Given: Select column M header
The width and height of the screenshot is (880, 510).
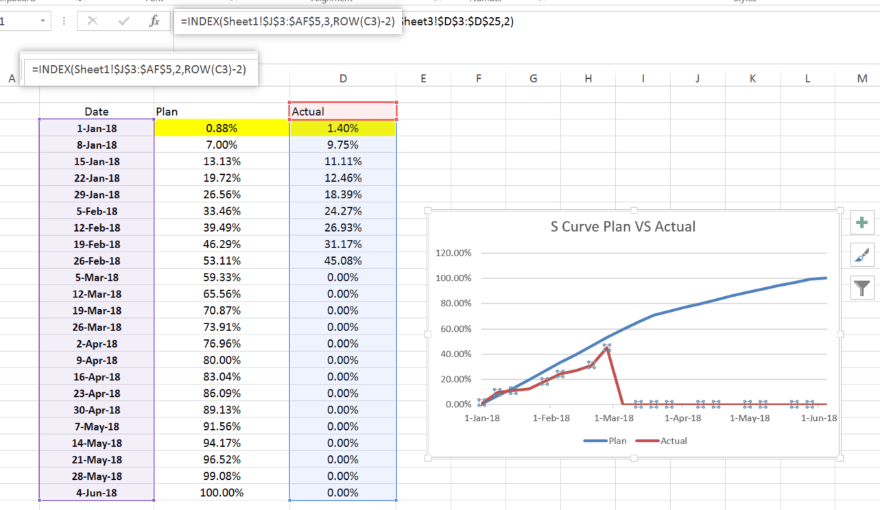Looking at the screenshot, I should [862, 79].
